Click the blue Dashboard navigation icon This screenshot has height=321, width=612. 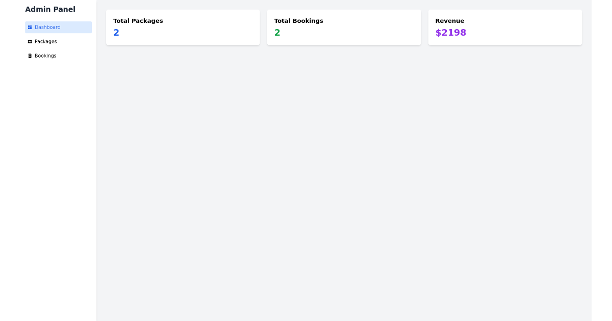30,27
